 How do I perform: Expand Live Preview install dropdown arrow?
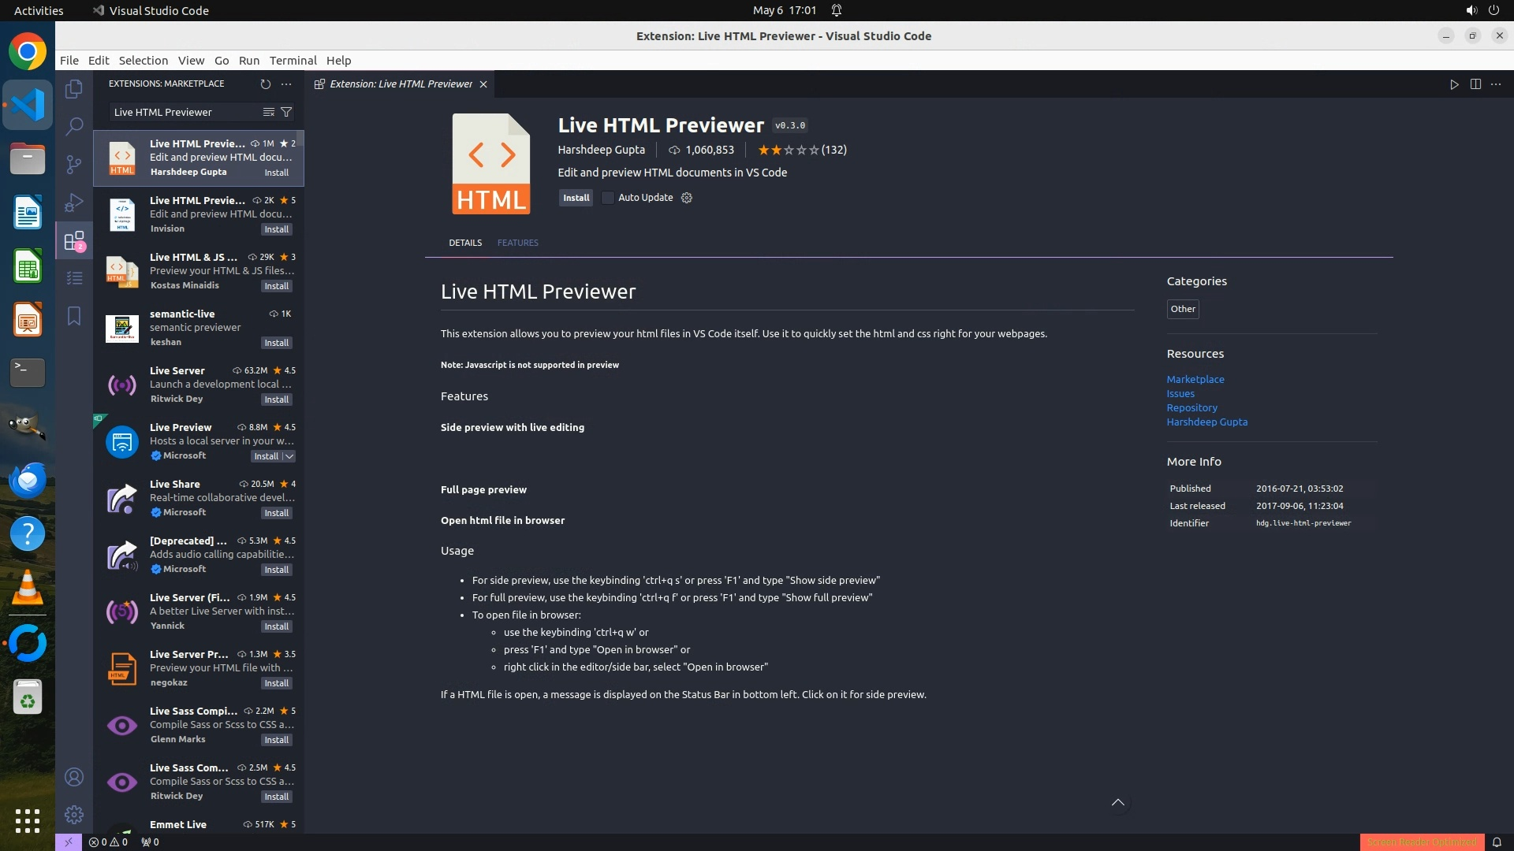point(289,456)
